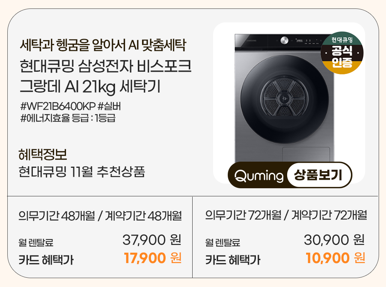This screenshot has width=386, height=287.
Task: Click the AI 맞춤세탁 headline text
Action: (x=157, y=45)
